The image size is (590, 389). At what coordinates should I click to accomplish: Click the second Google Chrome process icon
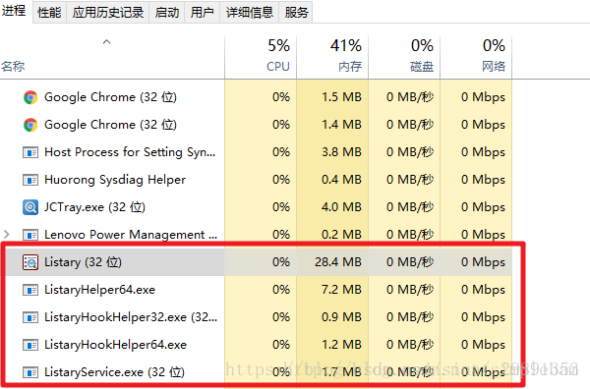[30, 125]
